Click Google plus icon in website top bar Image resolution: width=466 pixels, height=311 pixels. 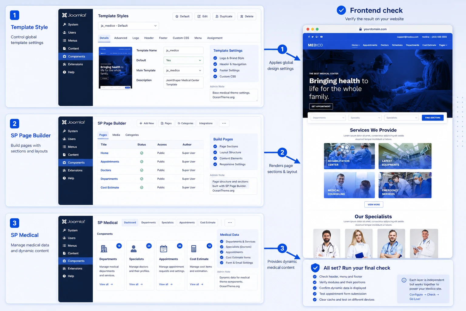(317, 37)
